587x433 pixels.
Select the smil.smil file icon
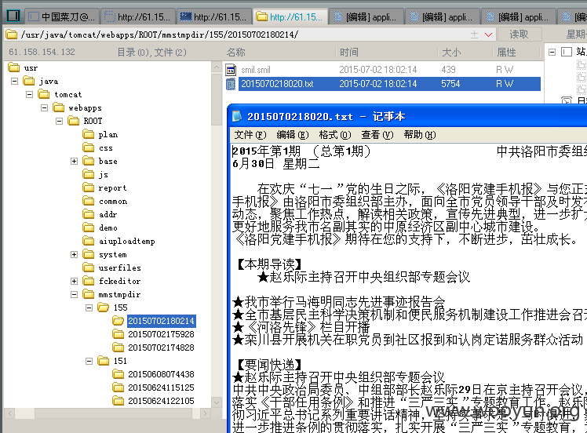[231, 70]
